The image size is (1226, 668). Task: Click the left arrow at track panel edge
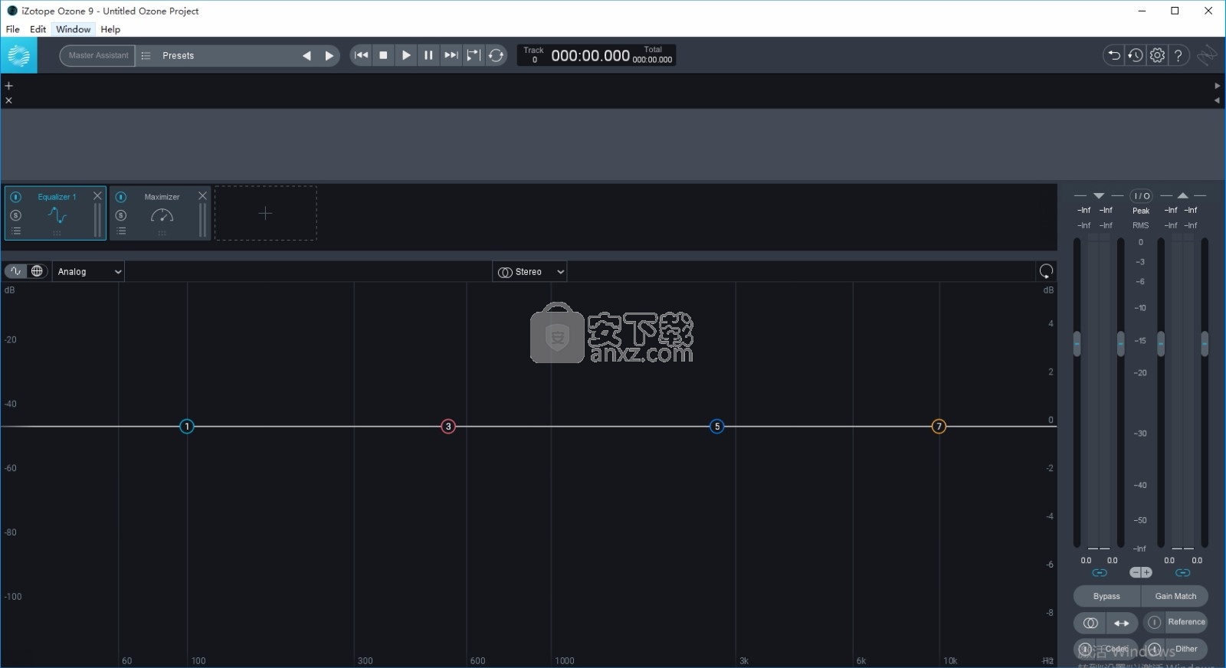tap(1217, 100)
